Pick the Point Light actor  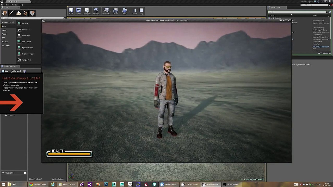[26, 36]
